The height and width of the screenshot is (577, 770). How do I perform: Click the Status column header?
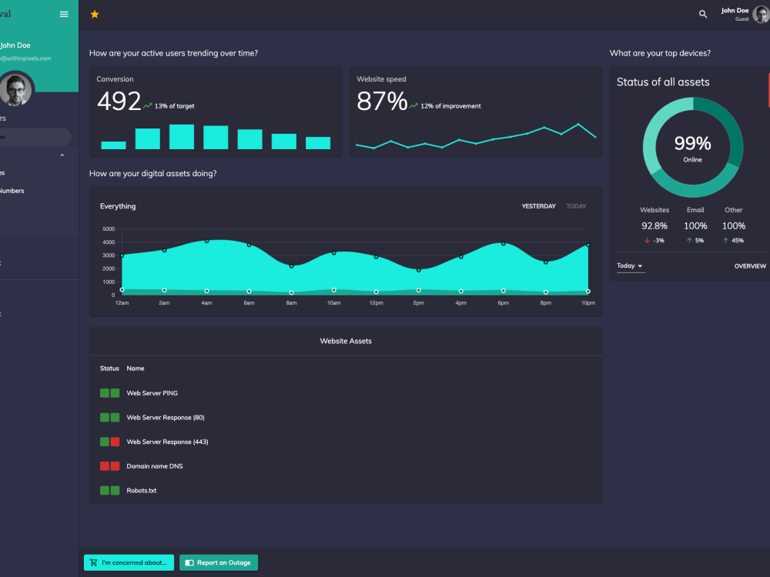point(109,369)
